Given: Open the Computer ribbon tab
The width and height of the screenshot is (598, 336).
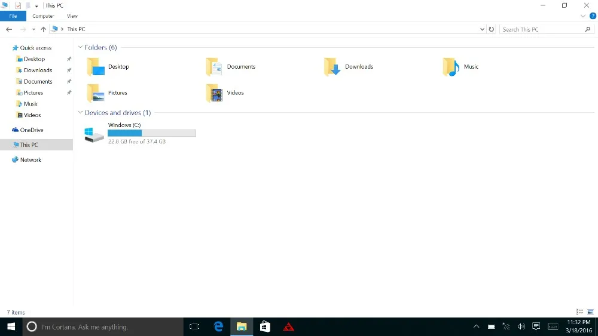Looking at the screenshot, I should coord(43,16).
